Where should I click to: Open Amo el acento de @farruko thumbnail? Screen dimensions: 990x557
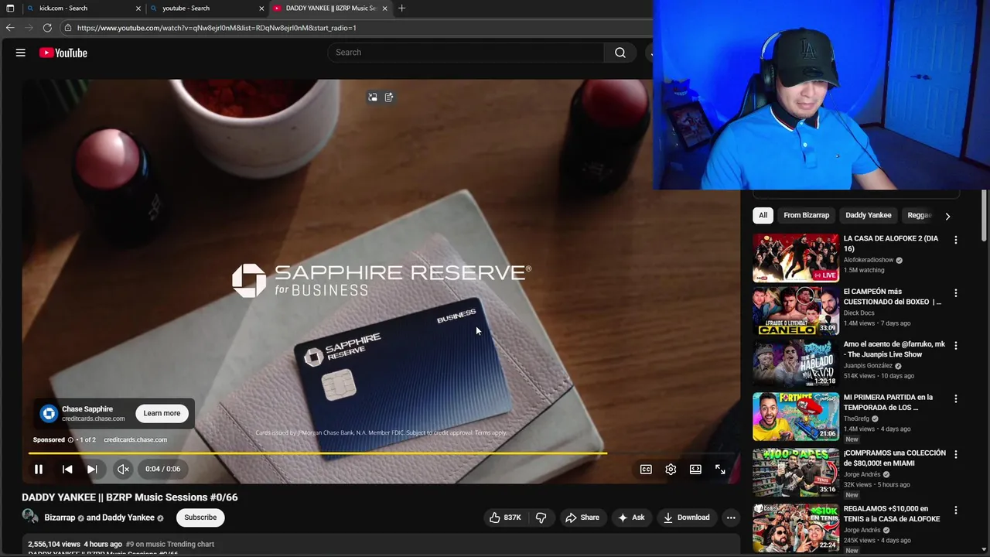(796, 364)
